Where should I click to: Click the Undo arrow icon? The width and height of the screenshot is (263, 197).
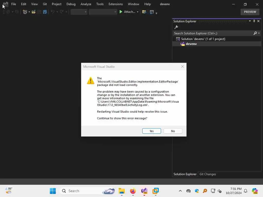[53, 12]
